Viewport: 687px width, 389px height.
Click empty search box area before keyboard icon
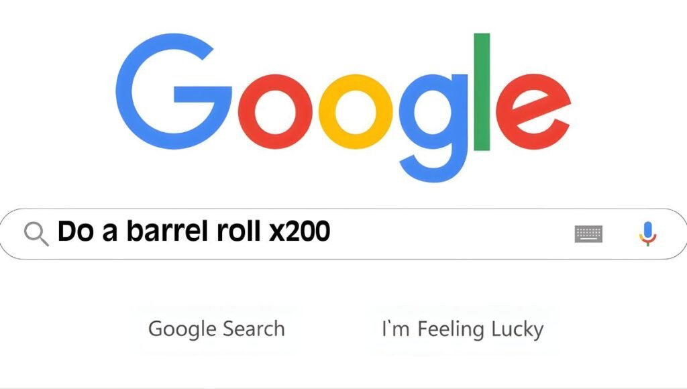click(452, 234)
